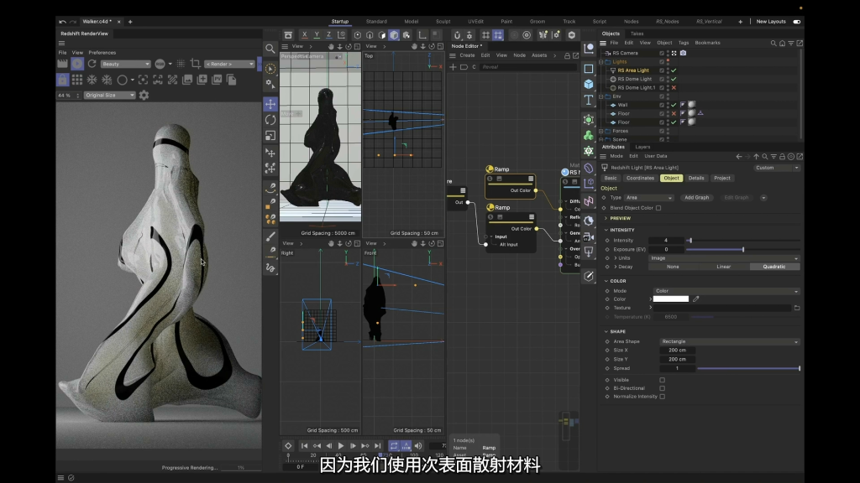Enable the Visible checkbox

coord(662,380)
